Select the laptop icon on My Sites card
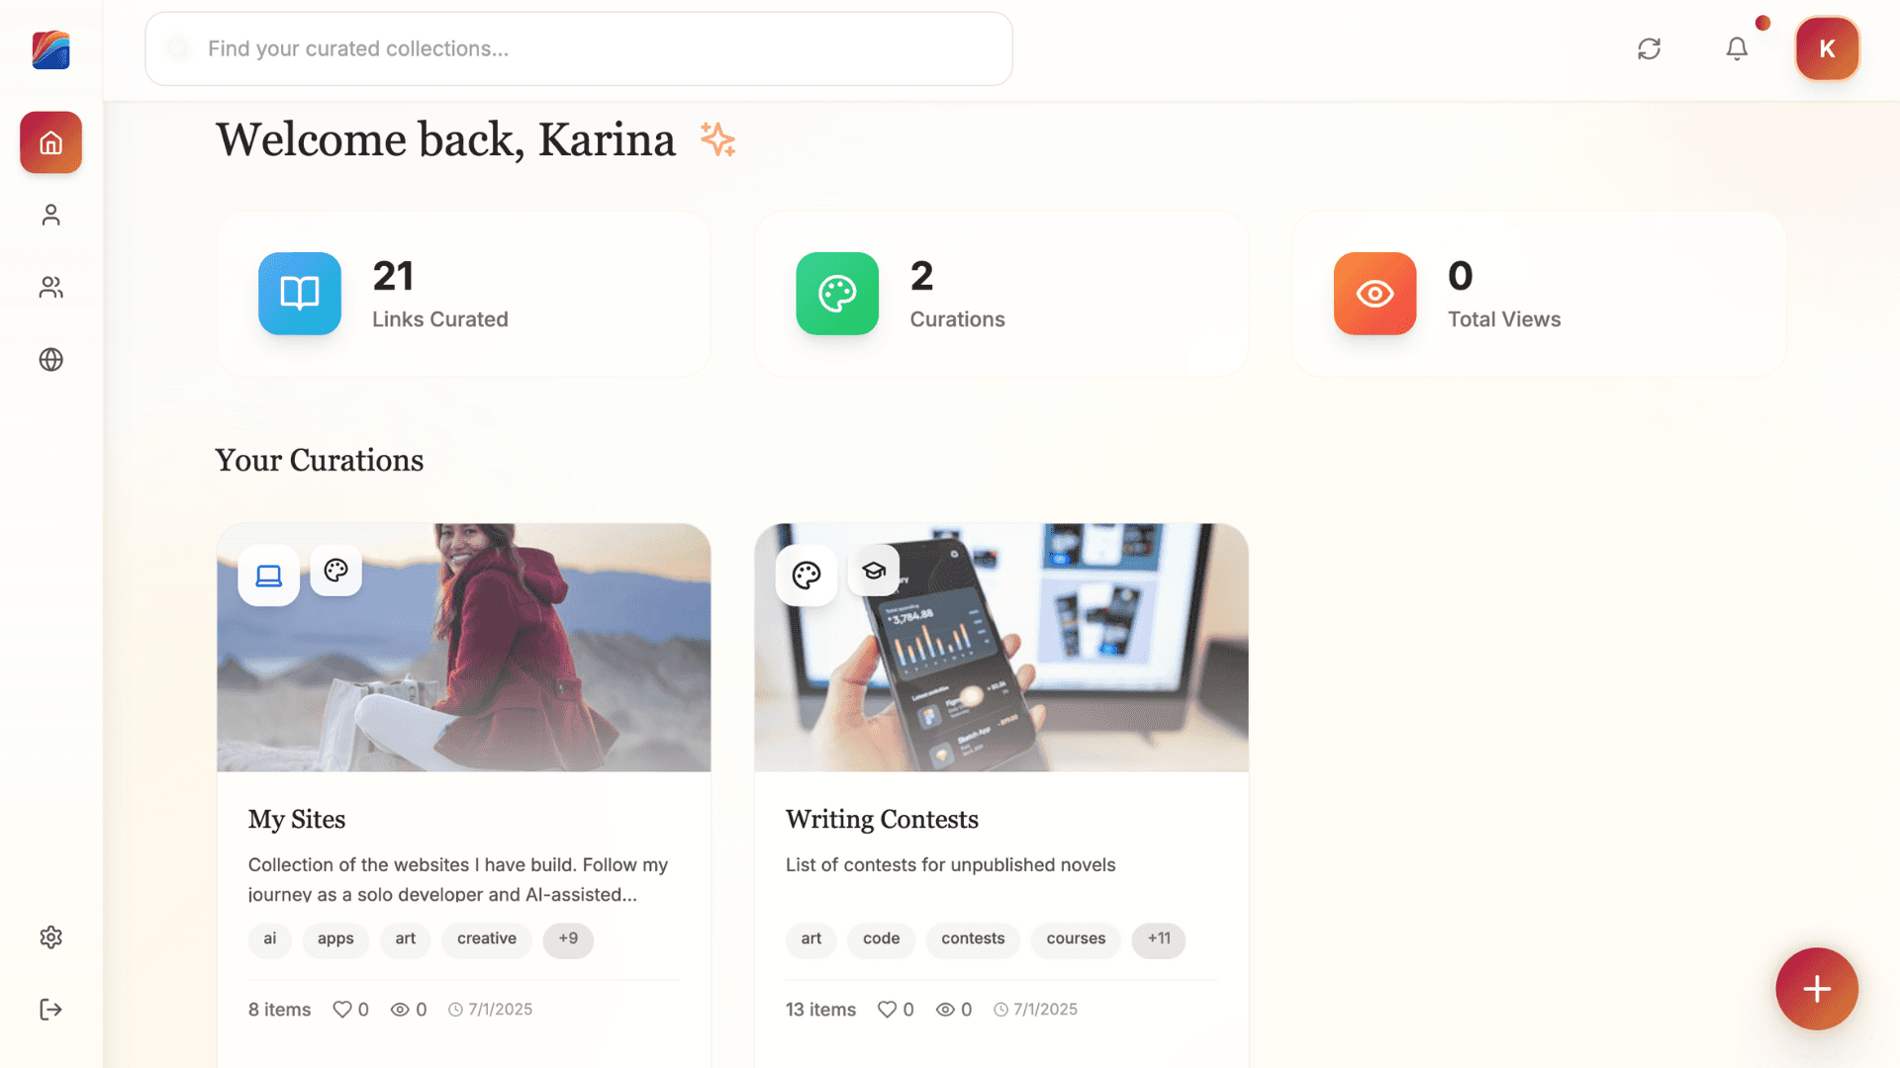 point(267,576)
